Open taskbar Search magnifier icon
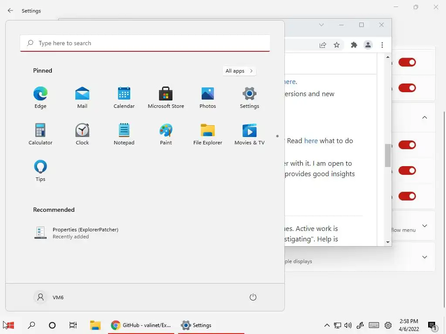Image resolution: width=446 pixels, height=334 pixels. pyautogui.click(x=31, y=325)
